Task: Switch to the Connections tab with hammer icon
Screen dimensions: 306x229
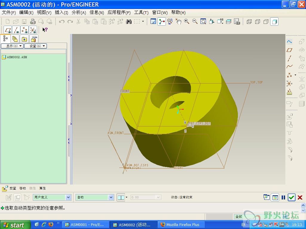Action: pos(34,39)
